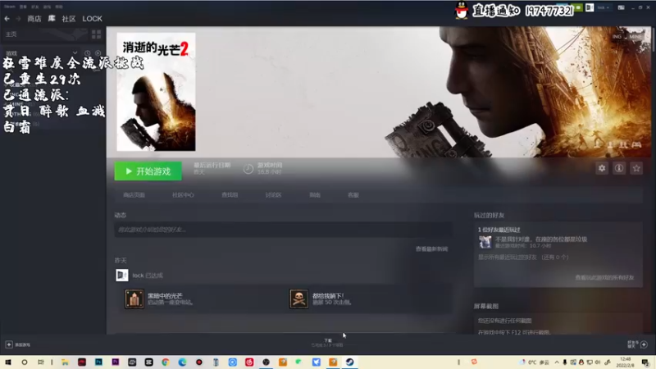The width and height of the screenshot is (656, 369).
Task: Switch to Big Picture mode icon
Action: pyautogui.click(x=621, y=7)
